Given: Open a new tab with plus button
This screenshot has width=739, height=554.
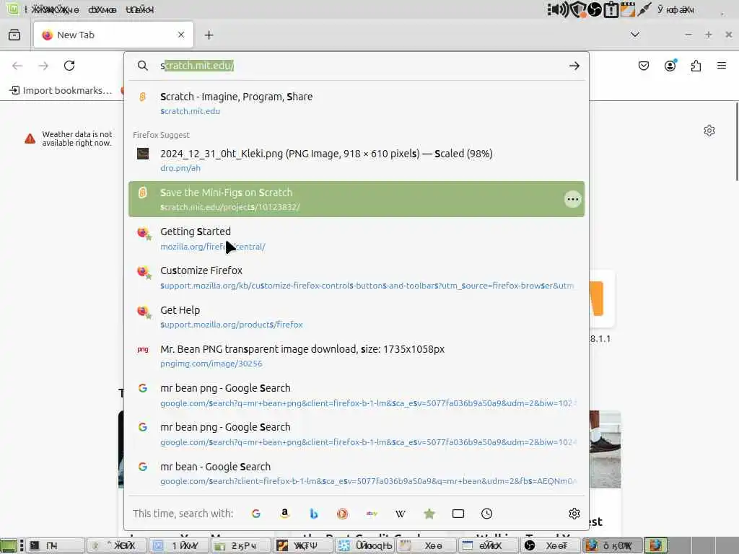Looking at the screenshot, I should (x=209, y=35).
